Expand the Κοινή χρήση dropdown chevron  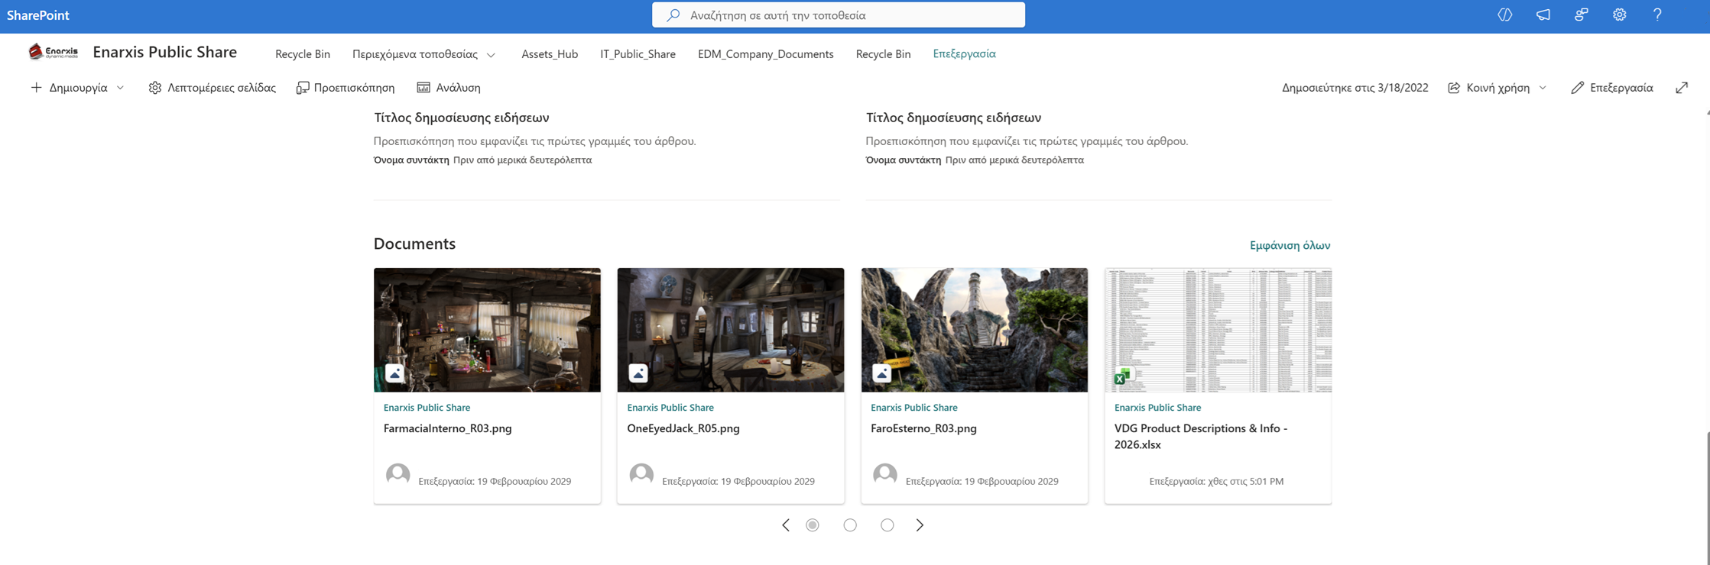point(1543,88)
